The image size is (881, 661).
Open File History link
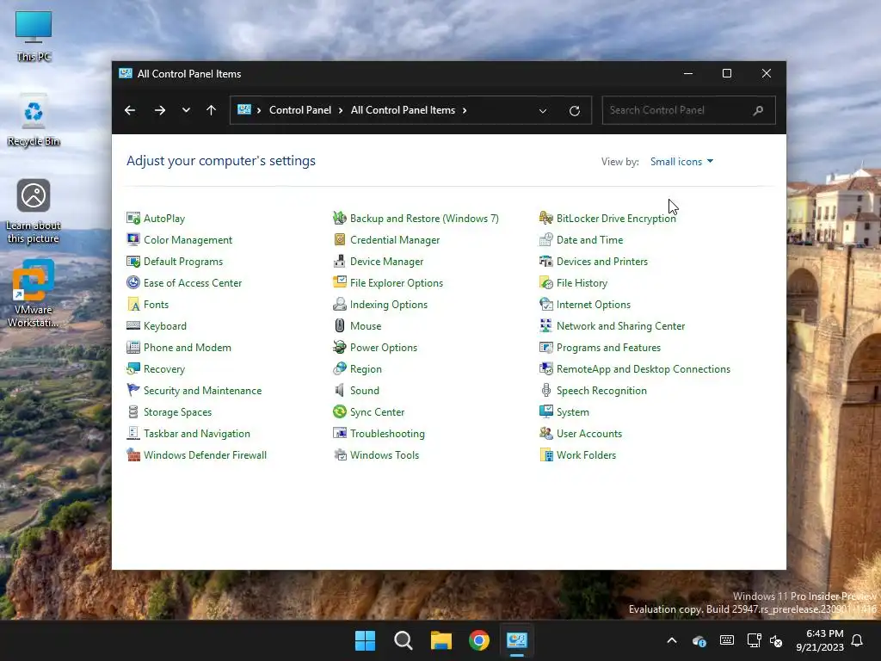point(582,282)
